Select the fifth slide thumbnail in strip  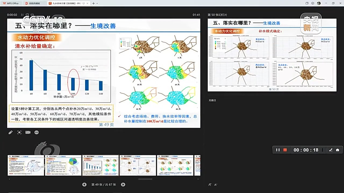175,165
